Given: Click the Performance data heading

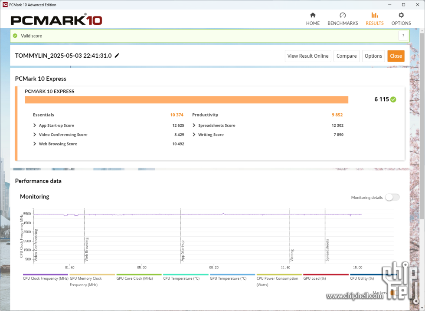Looking at the screenshot, I should [x=38, y=181].
